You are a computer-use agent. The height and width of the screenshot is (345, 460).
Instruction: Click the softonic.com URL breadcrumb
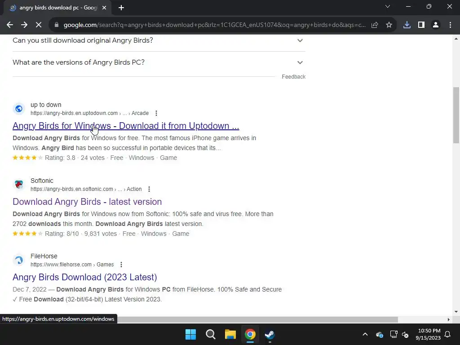pyautogui.click(x=86, y=189)
